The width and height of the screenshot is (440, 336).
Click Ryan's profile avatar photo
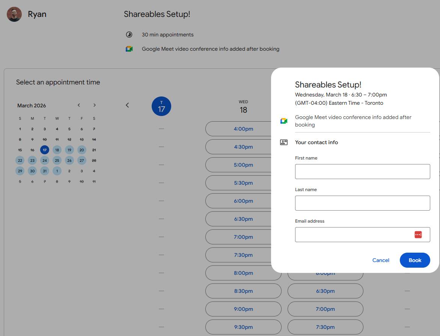point(14,14)
